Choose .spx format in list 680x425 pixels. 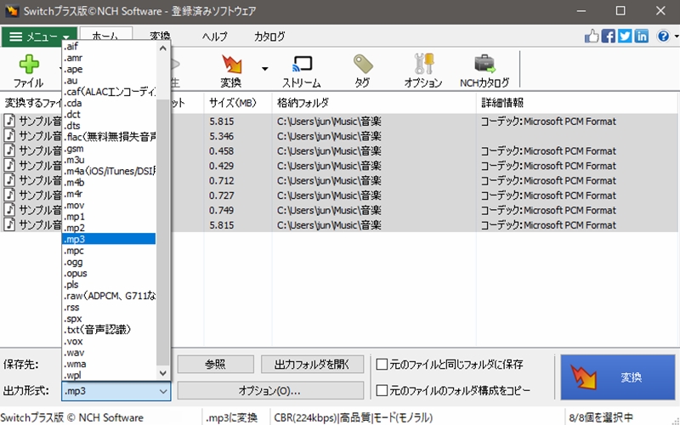tap(109, 319)
